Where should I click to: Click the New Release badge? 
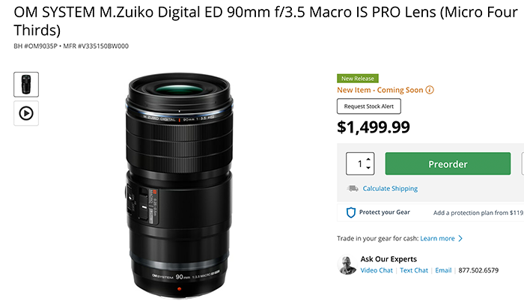358,78
